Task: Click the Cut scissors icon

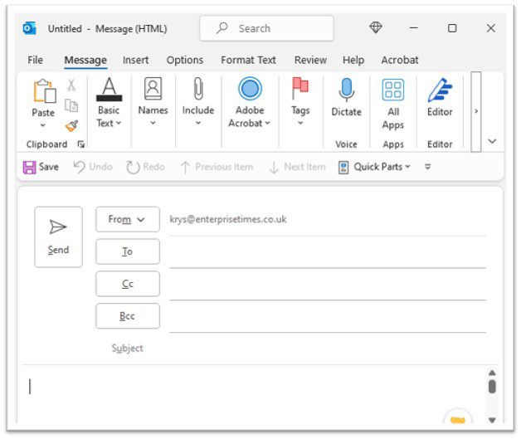Action: (71, 85)
